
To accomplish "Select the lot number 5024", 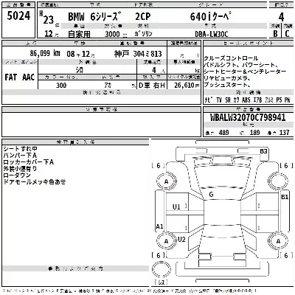I will (18, 15).
